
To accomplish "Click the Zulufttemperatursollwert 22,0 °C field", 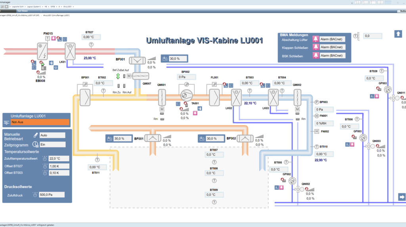I will tap(59, 158).
